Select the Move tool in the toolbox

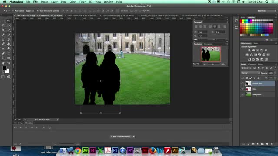[x=9, y=21]
